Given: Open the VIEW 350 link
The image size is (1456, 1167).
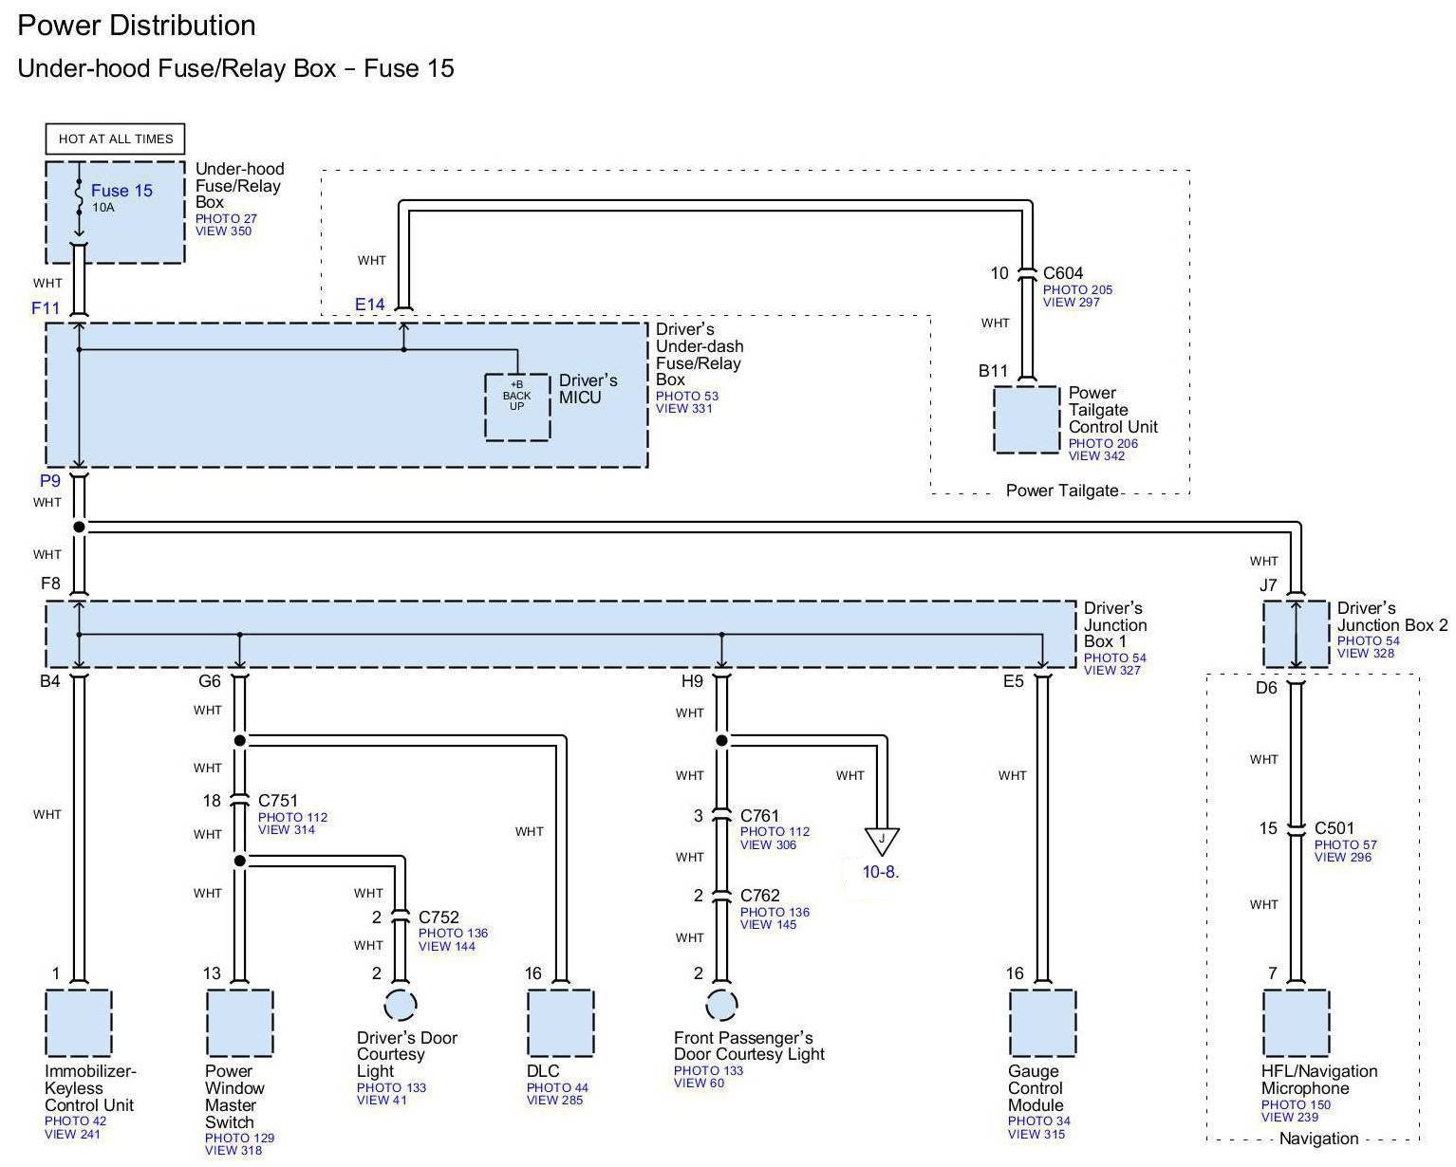Looking at the screenshot, I should 224,231.
